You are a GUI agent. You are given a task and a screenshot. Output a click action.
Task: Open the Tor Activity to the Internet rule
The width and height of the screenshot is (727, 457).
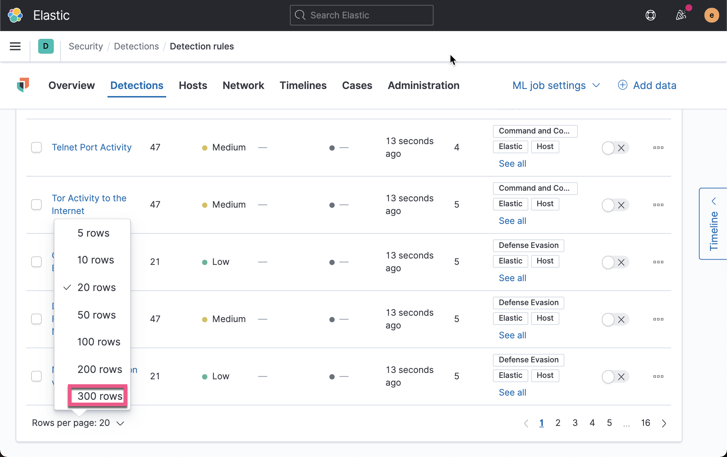pos(89,204)
